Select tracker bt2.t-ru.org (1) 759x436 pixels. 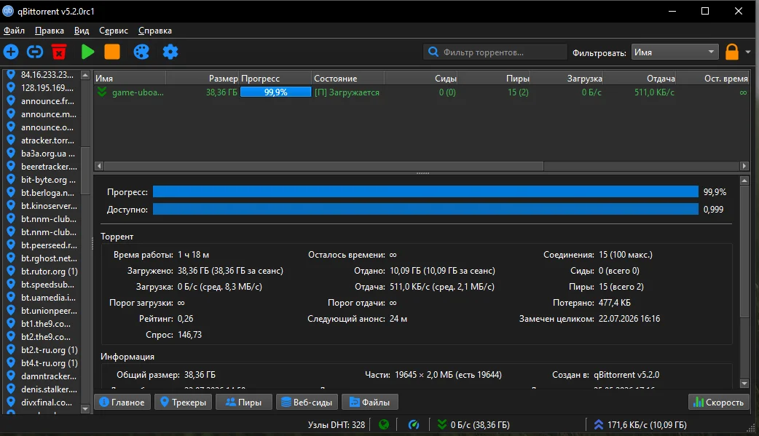click(42, 349)
